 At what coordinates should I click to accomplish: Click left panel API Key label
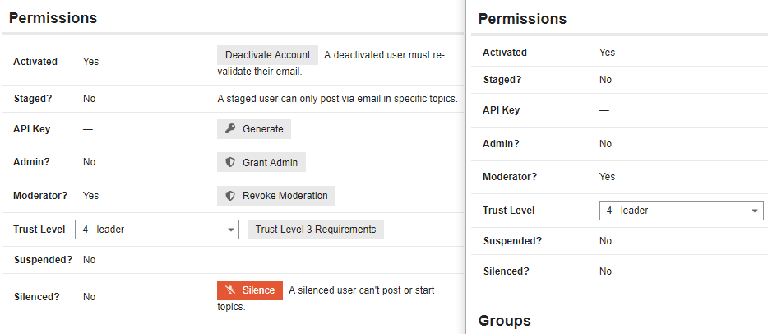pyautogui.click(x=32, y=129)
